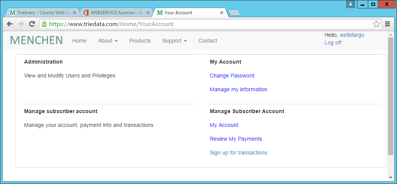Open the Contact navigation item

[x=208, y=41]
